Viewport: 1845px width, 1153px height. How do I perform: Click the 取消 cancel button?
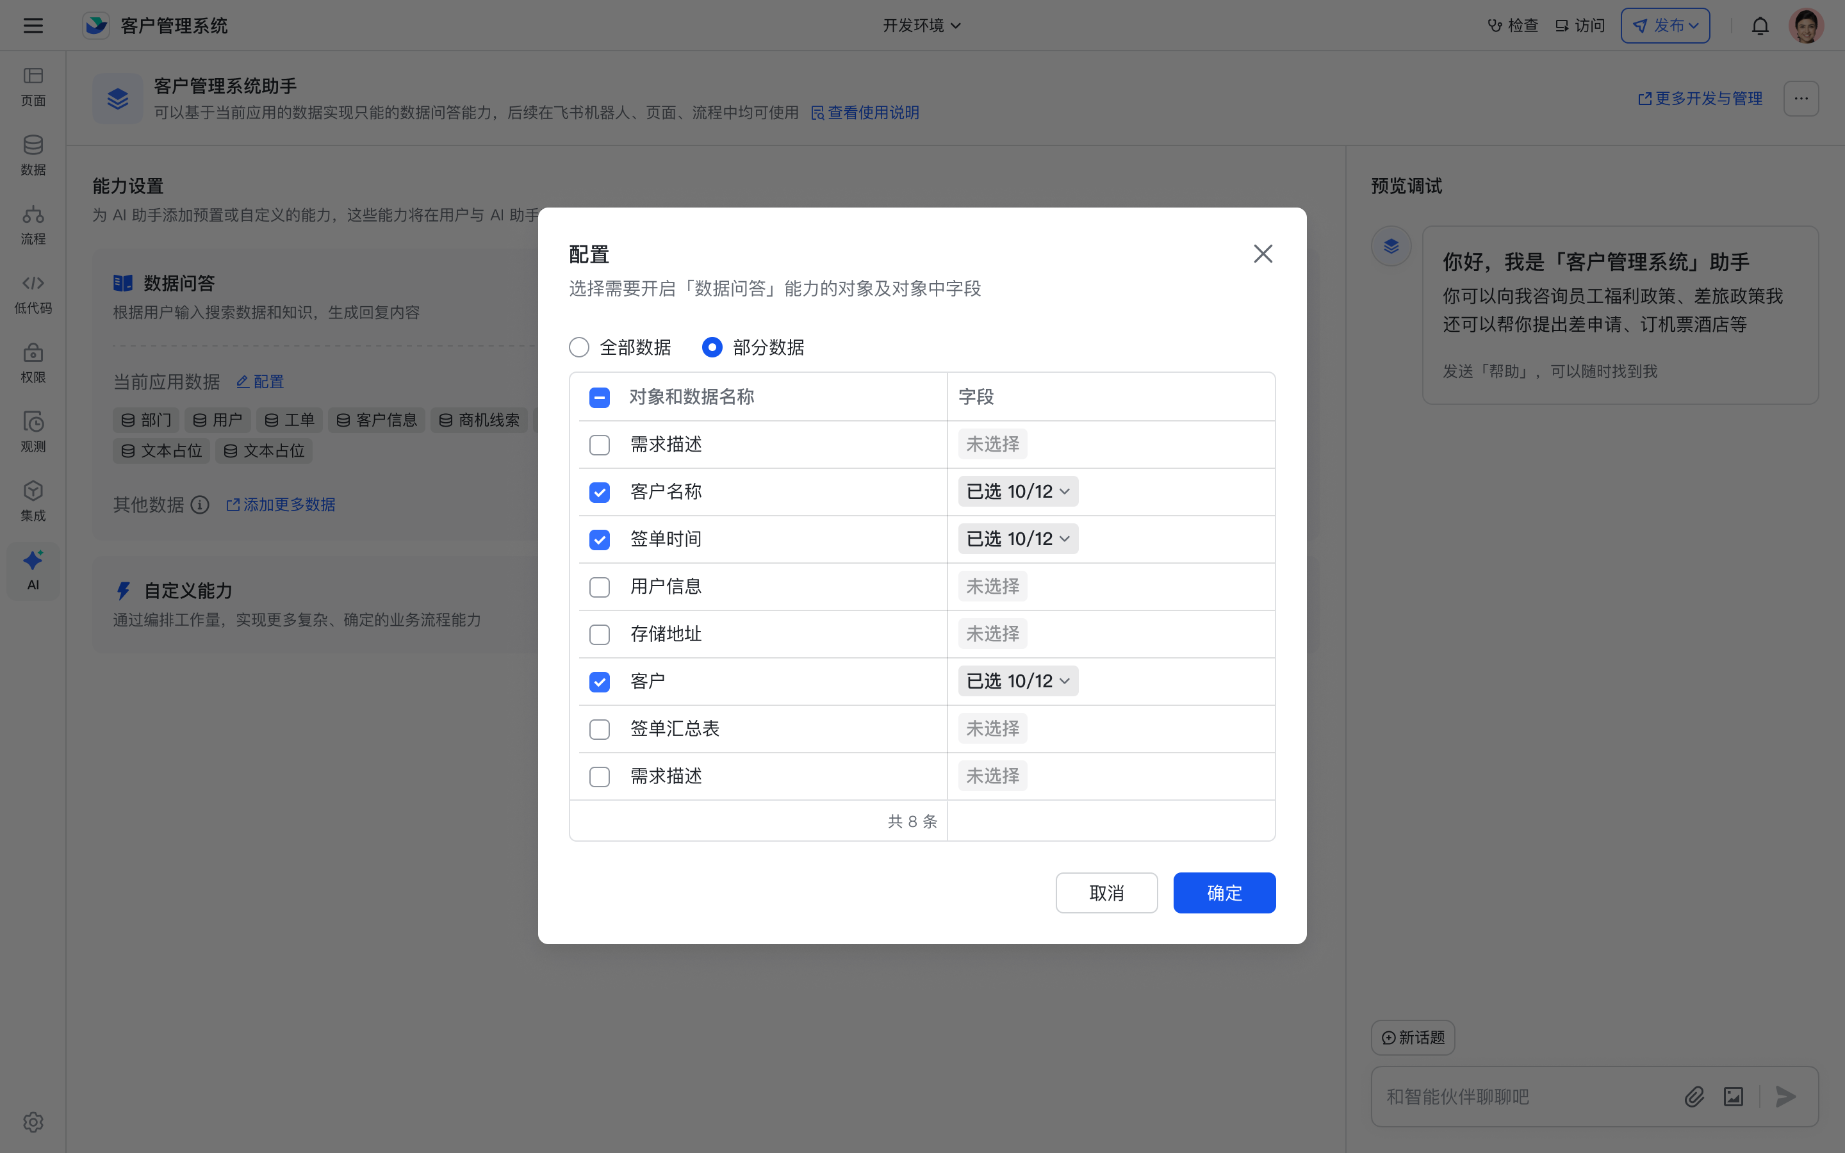click(1106, 892)
